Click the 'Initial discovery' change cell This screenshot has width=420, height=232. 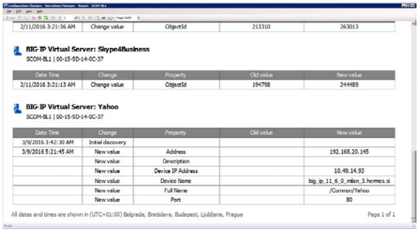(x=107, y=142)
